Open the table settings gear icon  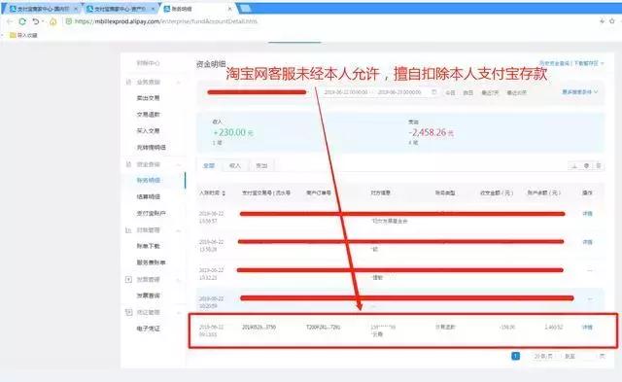586,166
